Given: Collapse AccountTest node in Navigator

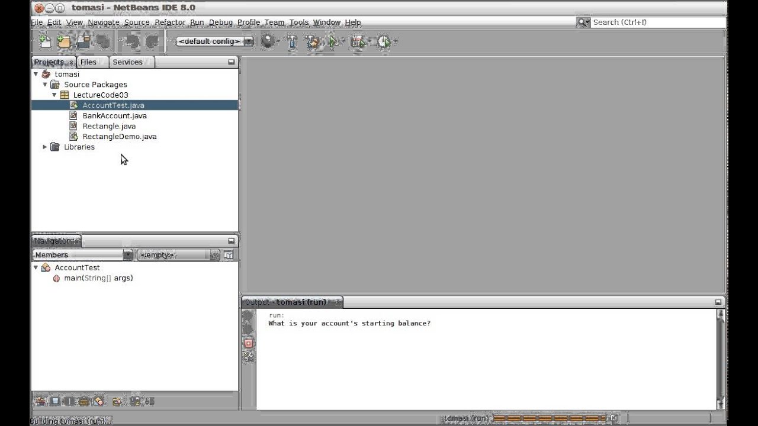Looking at the screenshot, I should point(36,267).
